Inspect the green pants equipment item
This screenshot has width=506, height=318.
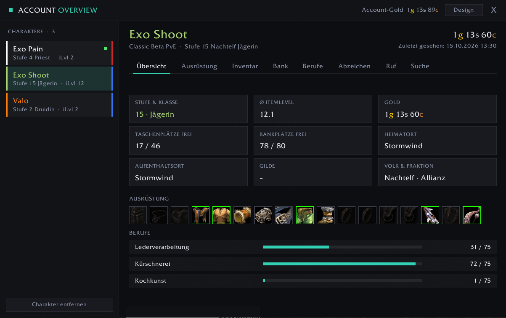[305, 215]
